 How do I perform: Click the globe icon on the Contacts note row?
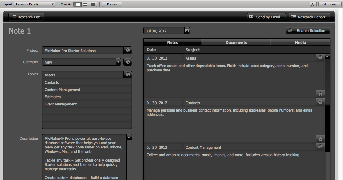pyautogui.click(x=320, y=102)
